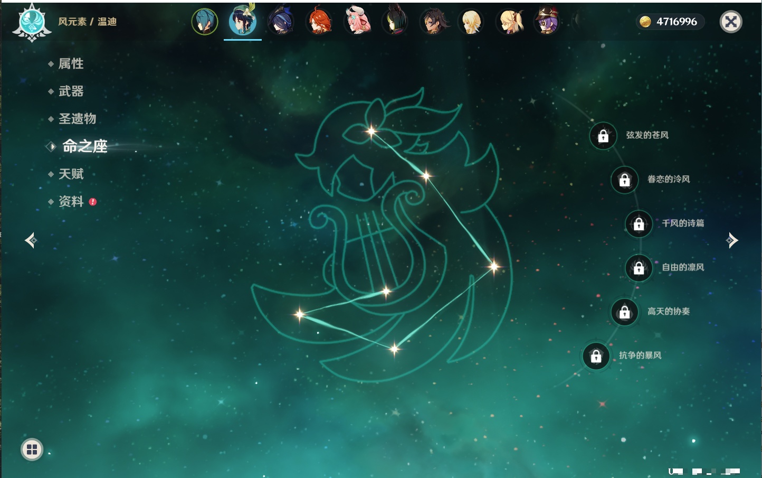Open the grid menu icon at bottom left

tap(32, 449)
